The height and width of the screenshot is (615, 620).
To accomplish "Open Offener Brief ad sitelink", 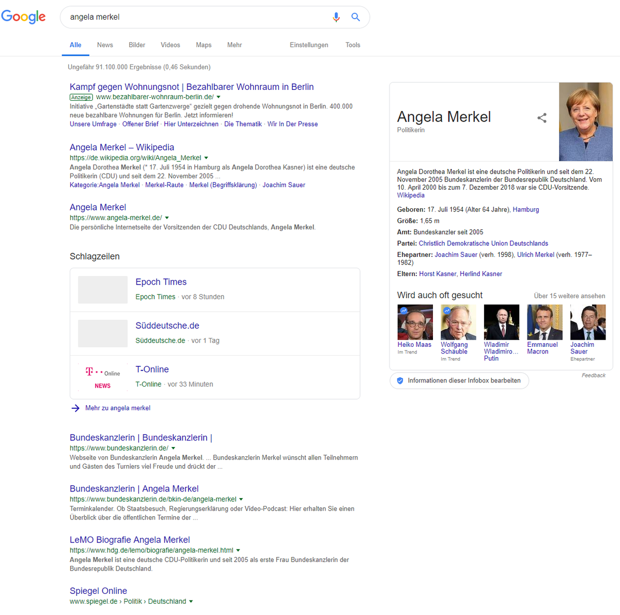I will coord(141,124).
